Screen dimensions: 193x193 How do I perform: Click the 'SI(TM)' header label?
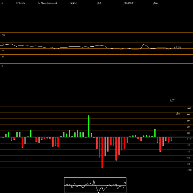pos(73,3)
